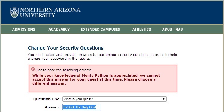224x112 pixels.
Task: Click the 'Please note the following errors' line
Action: (63, 70)
